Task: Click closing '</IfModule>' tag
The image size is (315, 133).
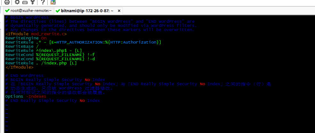Action: pyautogui.click(x=20, y=67)
